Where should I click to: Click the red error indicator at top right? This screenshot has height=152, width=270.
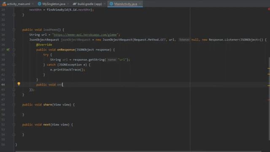(x=269, y=9)
